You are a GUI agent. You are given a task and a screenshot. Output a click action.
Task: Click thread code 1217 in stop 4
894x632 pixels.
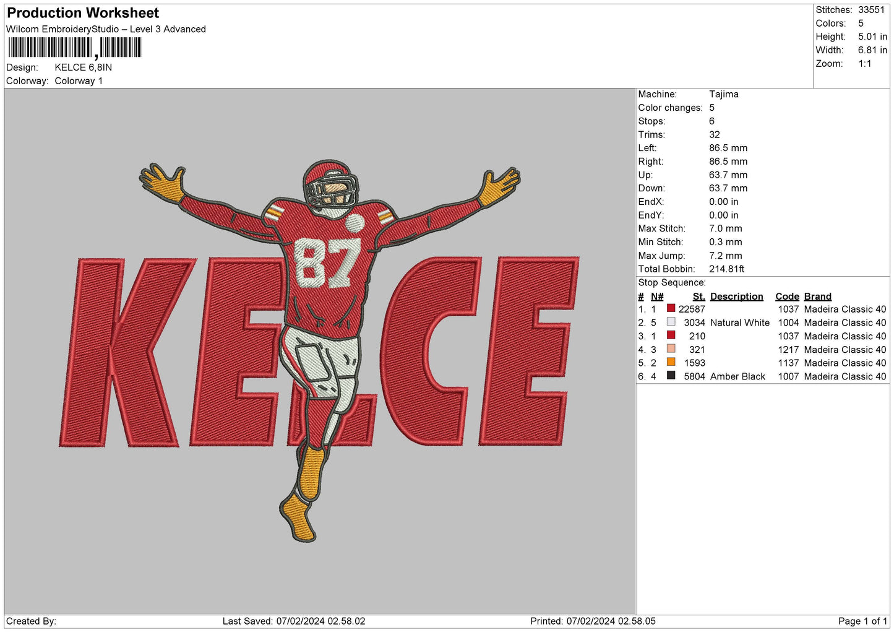(789, 350)
